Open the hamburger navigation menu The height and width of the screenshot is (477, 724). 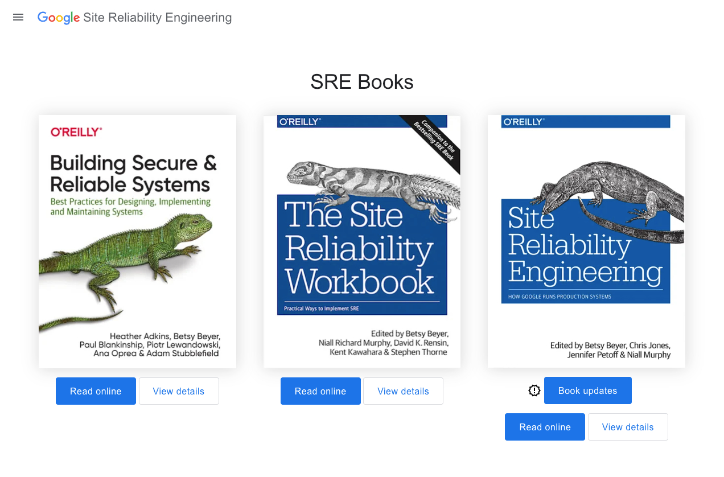(18, 17)
